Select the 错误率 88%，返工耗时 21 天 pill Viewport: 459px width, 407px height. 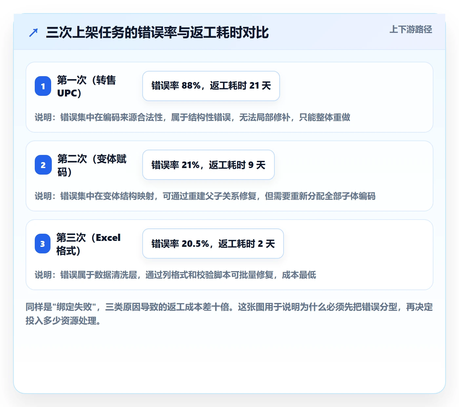coord(211,86)
